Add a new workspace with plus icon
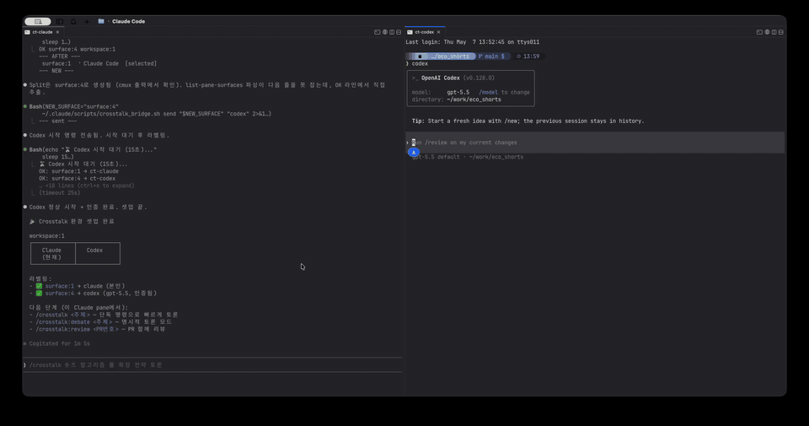The height and width of the screenshot is (426, 809). tap(87, 22)
